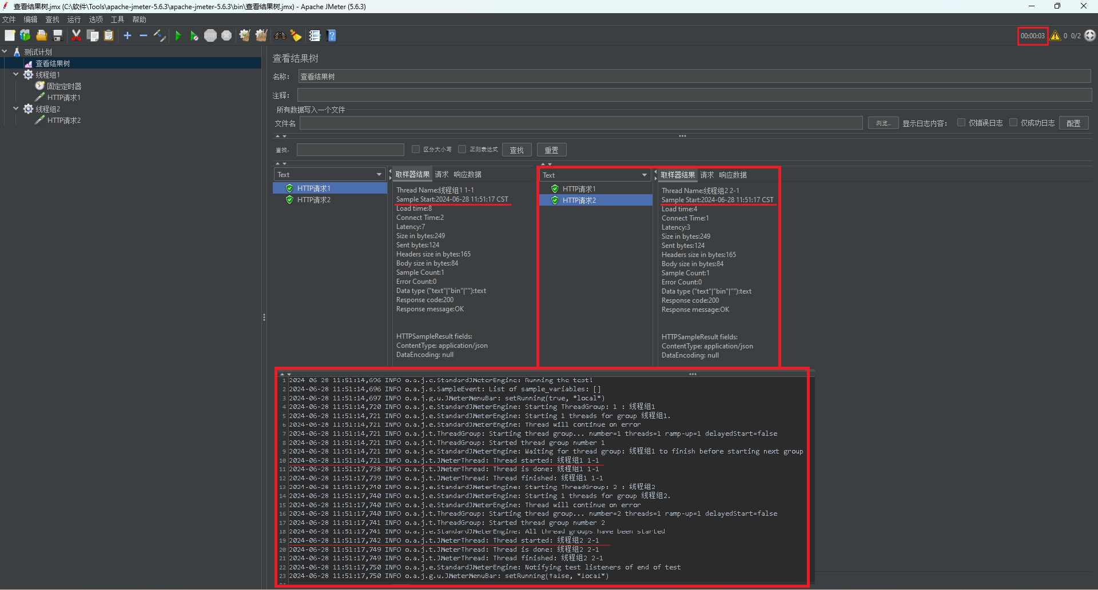1098x590 pixels.
Task: Select HTTP请求1 in left results list
Action: tap(330, 188)
